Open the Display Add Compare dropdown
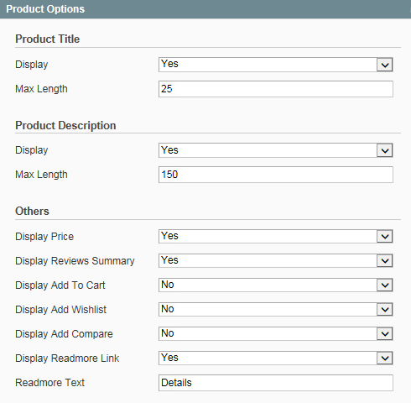 pos(276,334)
